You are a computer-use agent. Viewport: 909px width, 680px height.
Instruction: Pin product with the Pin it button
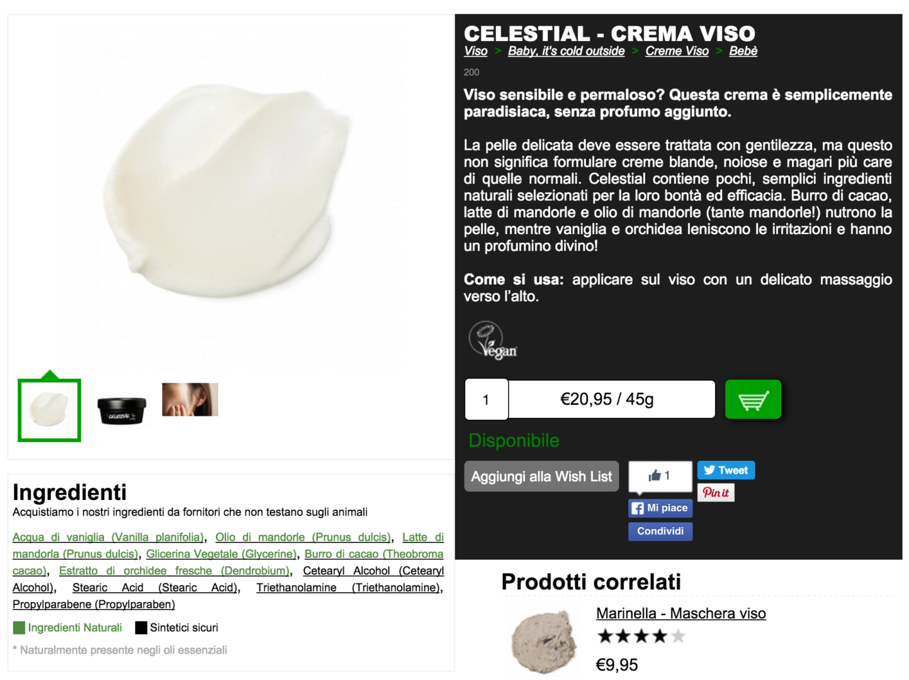(x=716, y=492)
